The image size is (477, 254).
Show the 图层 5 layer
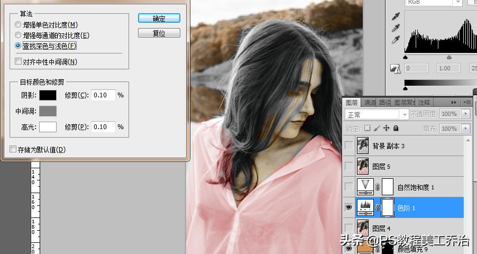(x=348, y=166)
